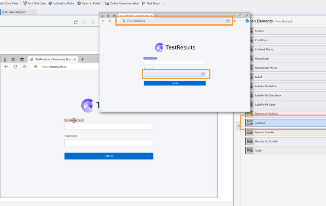Screen dimensions: 326x206
Task: Click Upload to Portal in toolbar
Action: 50,3
